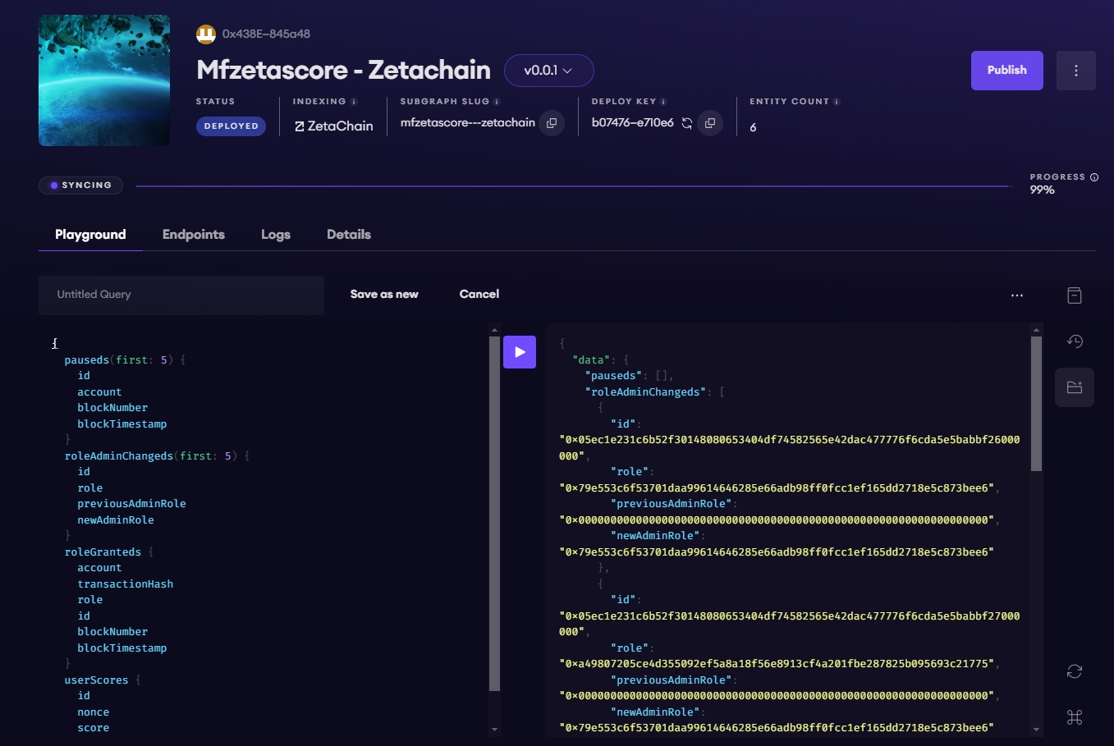
Task: Click 'roleGranteds' in the query editor
Action: tap(103, 551)
